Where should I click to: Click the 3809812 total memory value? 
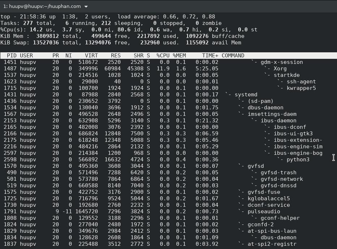point(47,36)
